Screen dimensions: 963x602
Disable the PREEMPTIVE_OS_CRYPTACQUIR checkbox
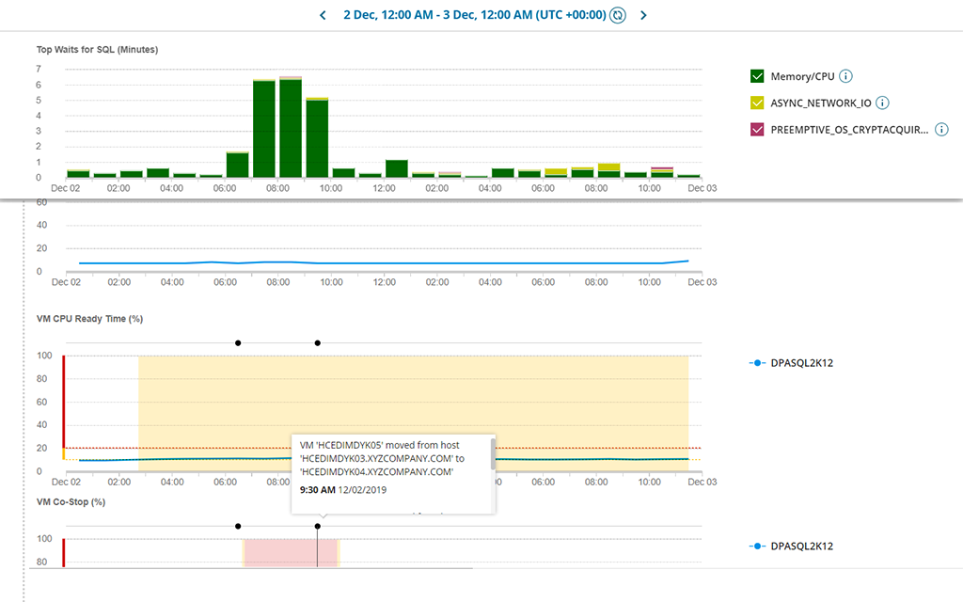[x=757, y=130]
